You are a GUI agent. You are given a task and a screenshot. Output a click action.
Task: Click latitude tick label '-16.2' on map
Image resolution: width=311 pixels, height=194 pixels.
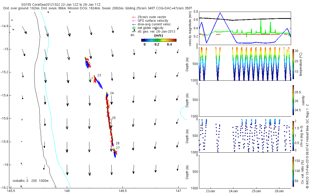coord(5,188)
